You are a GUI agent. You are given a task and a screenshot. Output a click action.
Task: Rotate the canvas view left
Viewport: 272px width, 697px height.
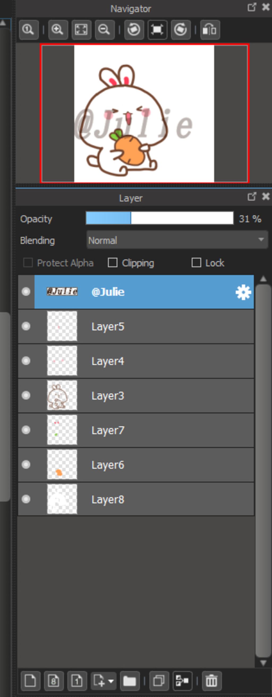coord(134,30)
